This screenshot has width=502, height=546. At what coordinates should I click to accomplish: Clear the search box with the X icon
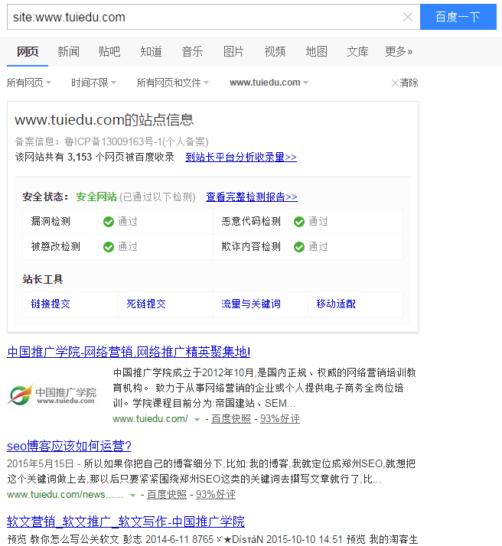[408, 17]
